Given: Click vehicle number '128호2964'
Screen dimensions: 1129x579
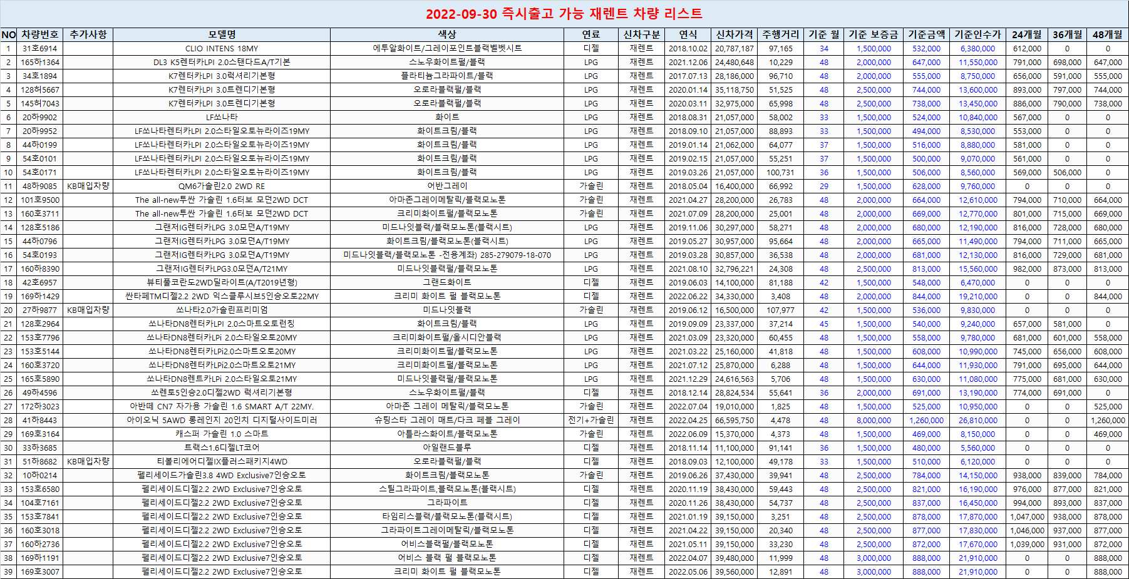Looking at the screenshot, I should (39, 324).
